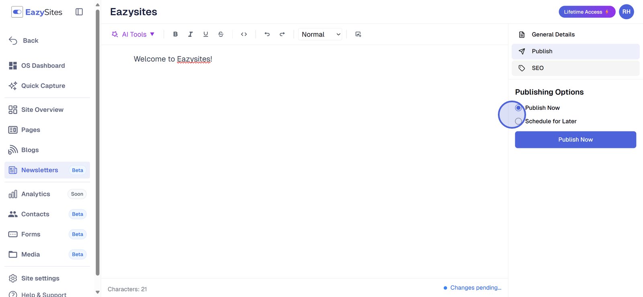
Task: Redo the last edit
Action: click(x=282, y=34)
